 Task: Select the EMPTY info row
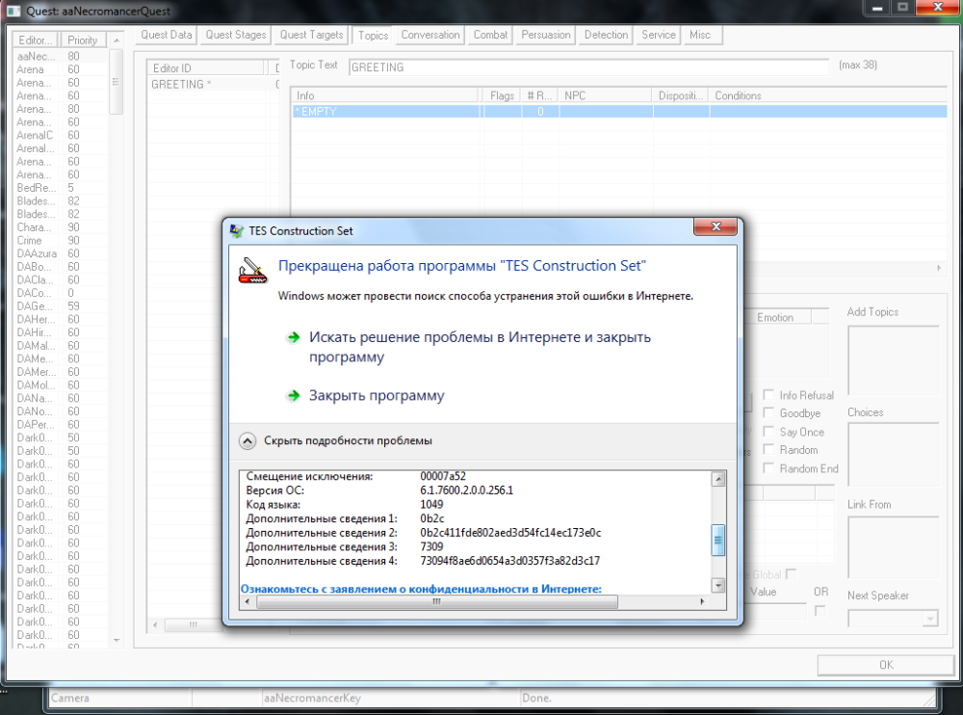[x=619, y=111]
